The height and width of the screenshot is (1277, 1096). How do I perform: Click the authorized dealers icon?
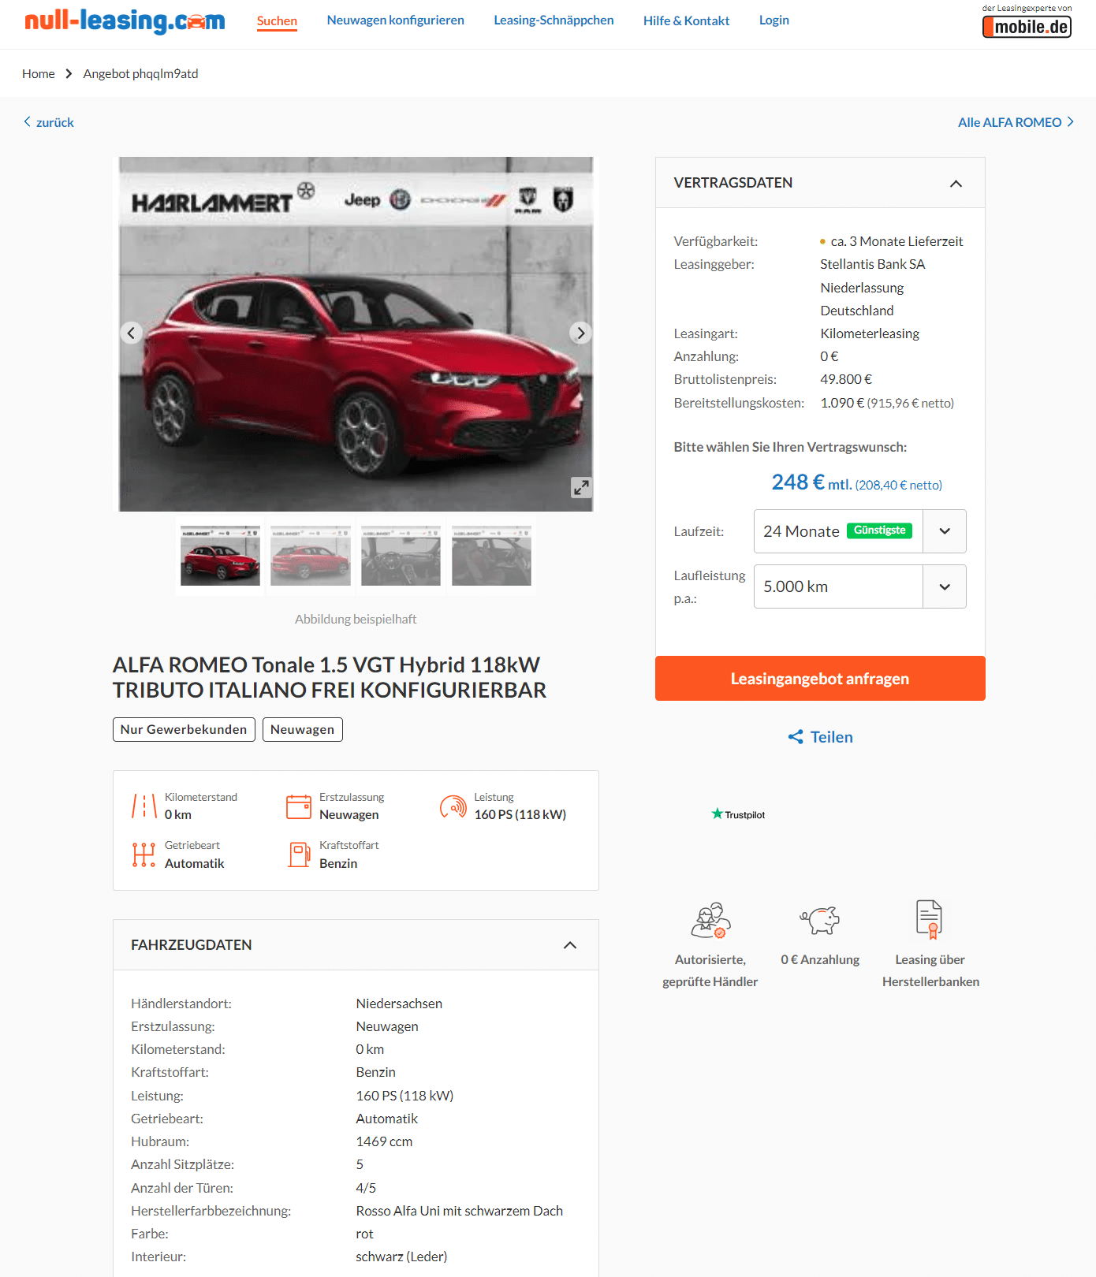pyautogui.click(x=710, y=920)
